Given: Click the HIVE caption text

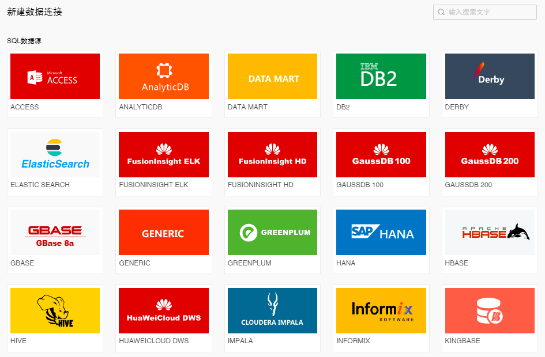Looking at the screenshot, I should (18, 341).
